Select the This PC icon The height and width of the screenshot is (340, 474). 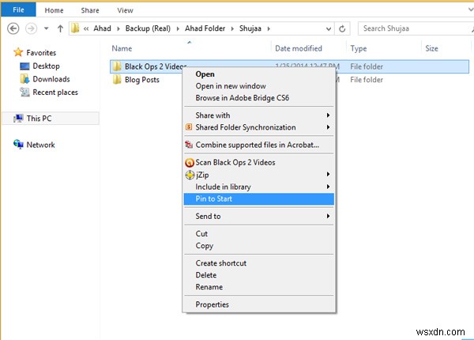(18, 119)
